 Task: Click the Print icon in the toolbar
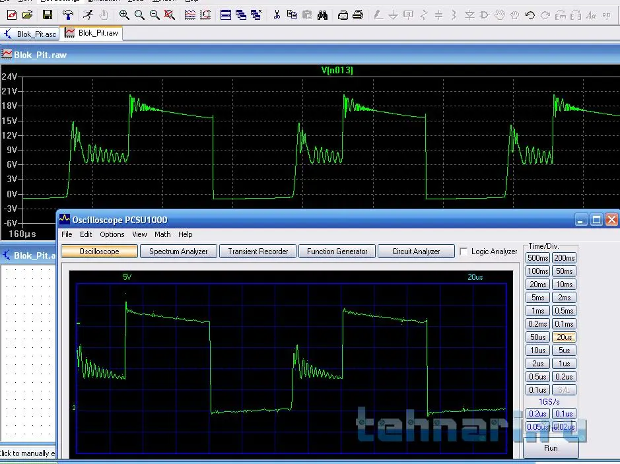pyautogui.click(x=357, y=15)
